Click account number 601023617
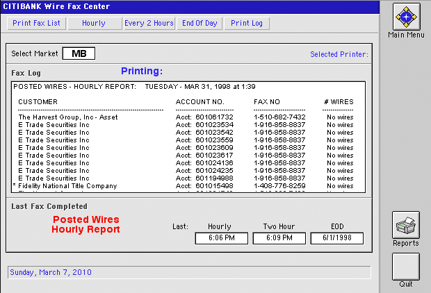 [x=214, y=156]
